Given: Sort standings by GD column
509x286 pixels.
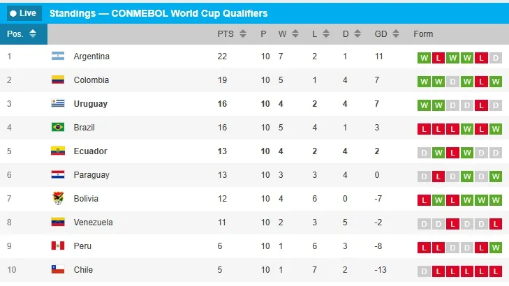Looking at the screenshot, I should pyautogui.click(x=387, y=34).
